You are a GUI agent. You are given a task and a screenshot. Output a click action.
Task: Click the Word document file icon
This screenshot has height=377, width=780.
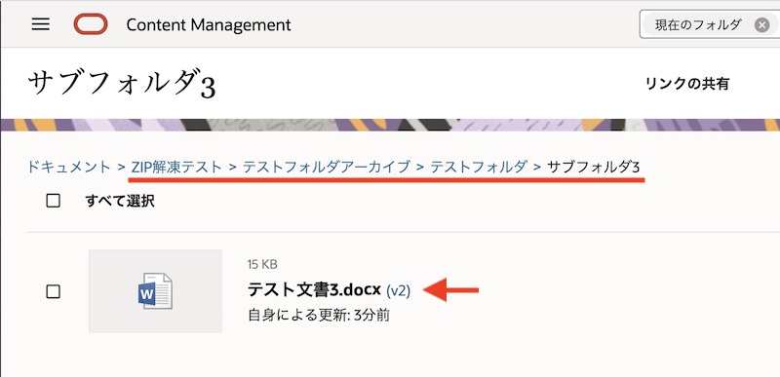tap(155, 291)
